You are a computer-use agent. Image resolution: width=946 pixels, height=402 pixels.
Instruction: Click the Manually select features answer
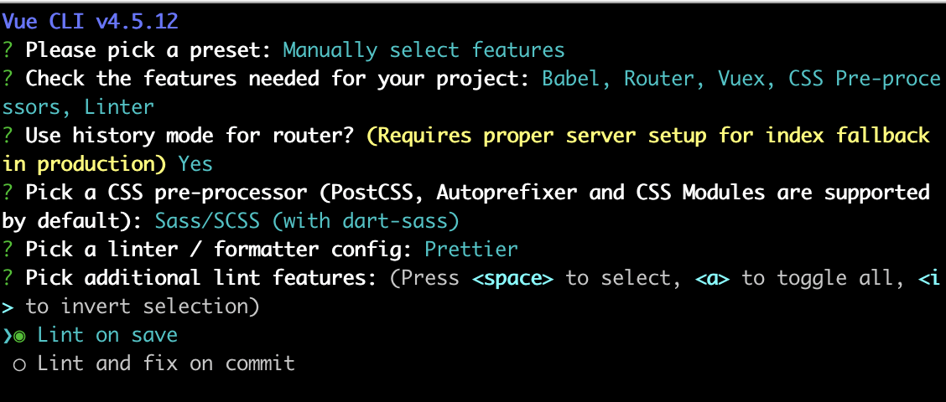coord(424,50)
